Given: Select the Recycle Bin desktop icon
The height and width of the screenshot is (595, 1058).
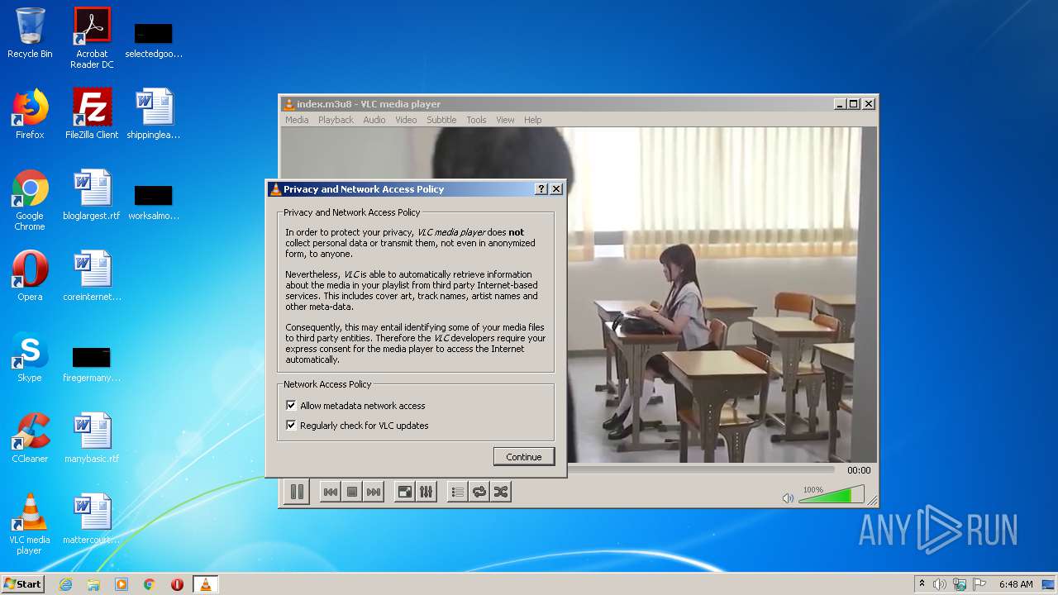Looking at the screenshot, I should click(x=30, y=33).
